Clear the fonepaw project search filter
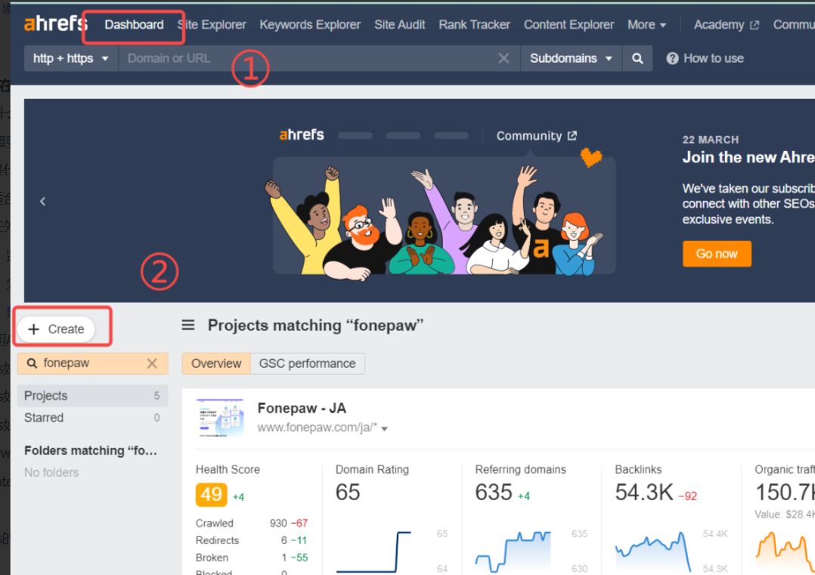Screen dimensions: 815x575 point(152,363)
